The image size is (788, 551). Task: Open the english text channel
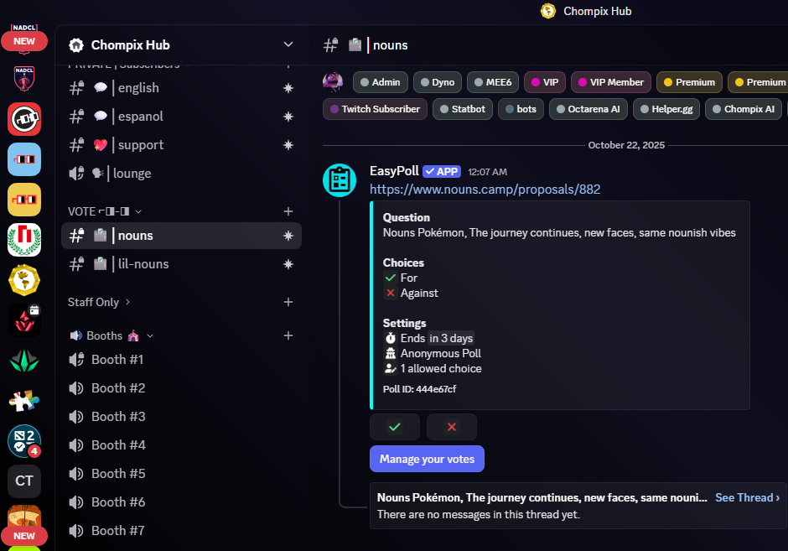pyautogui.click(x=181, y=88)
